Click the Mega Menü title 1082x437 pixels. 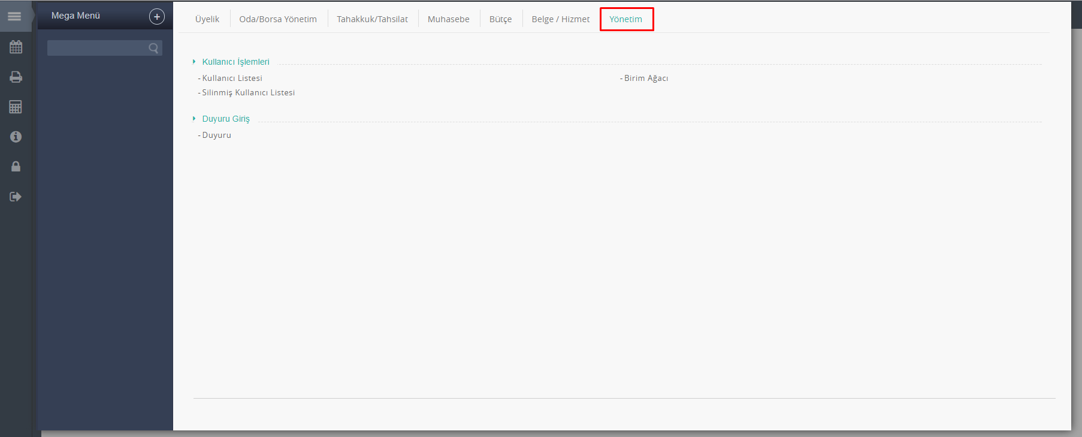coord(75,16)
